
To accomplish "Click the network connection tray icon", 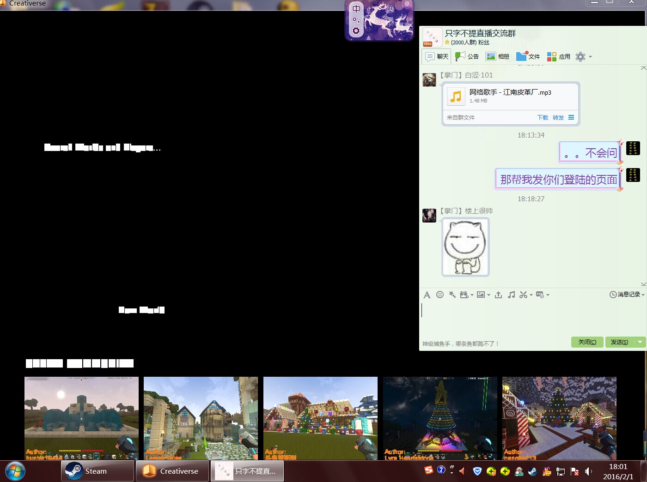I will 561,471.
